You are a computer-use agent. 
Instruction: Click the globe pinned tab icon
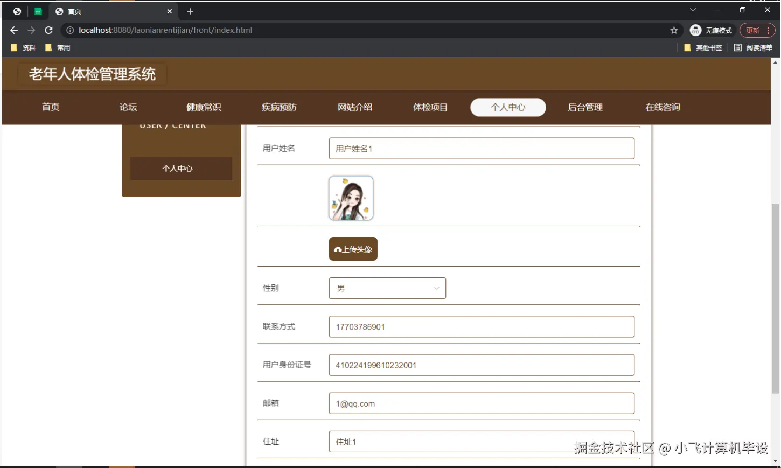point(17,11)
